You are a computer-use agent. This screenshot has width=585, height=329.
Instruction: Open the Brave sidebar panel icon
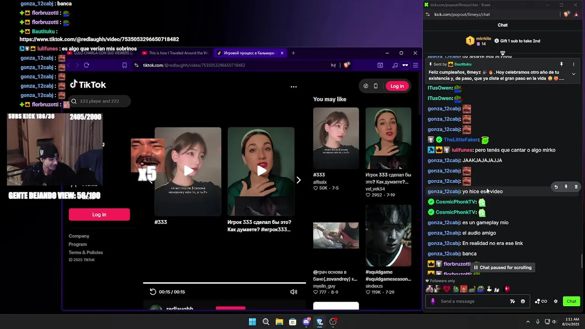click(380, 65)
